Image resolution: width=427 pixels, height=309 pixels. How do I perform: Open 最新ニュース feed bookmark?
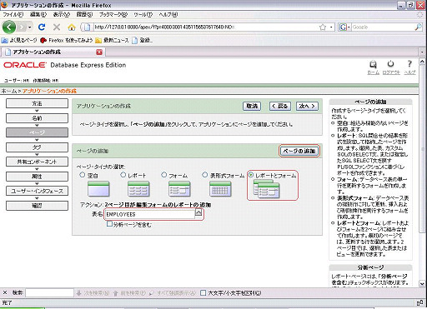pos(112,40)
